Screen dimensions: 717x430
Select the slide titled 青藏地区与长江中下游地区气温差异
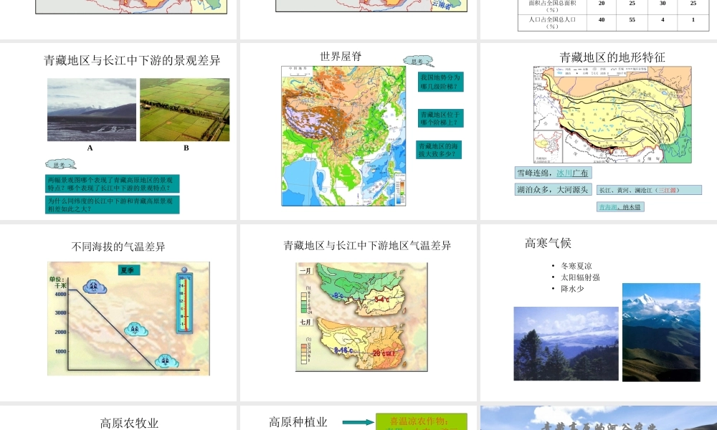click(x=358, y=312)
